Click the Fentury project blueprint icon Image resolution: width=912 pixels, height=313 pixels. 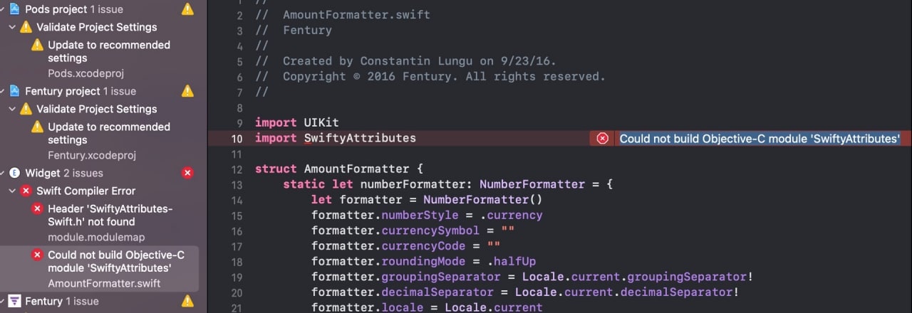(15, 91)
